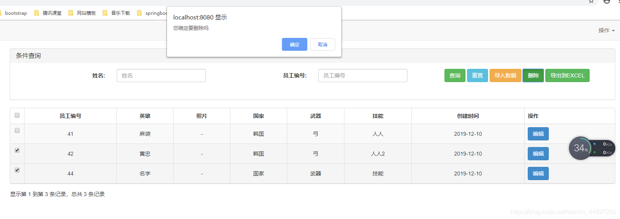
Task: Focus the 员工编号 input field
Action: [x=363, y=75]
